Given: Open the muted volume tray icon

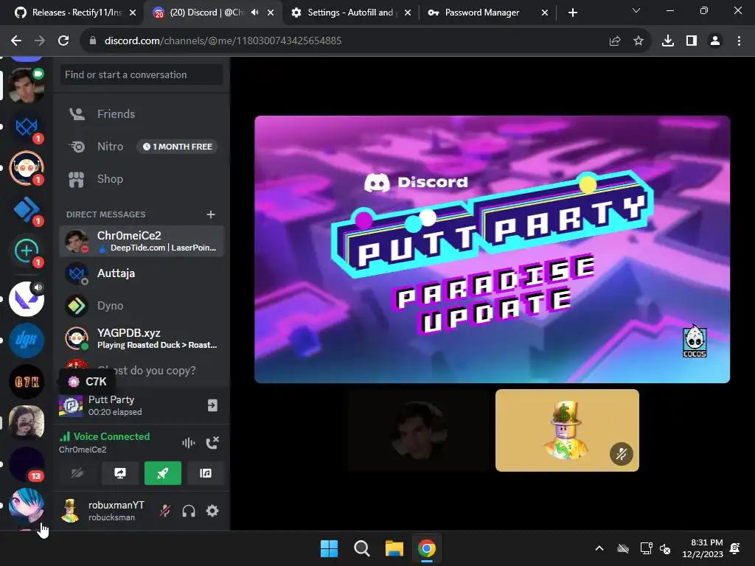Looking at the screenshot, I should [666, 548].
